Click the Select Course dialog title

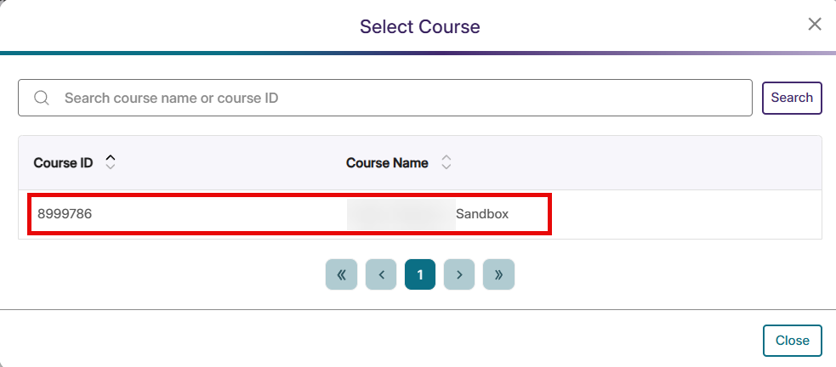(419, 26)
